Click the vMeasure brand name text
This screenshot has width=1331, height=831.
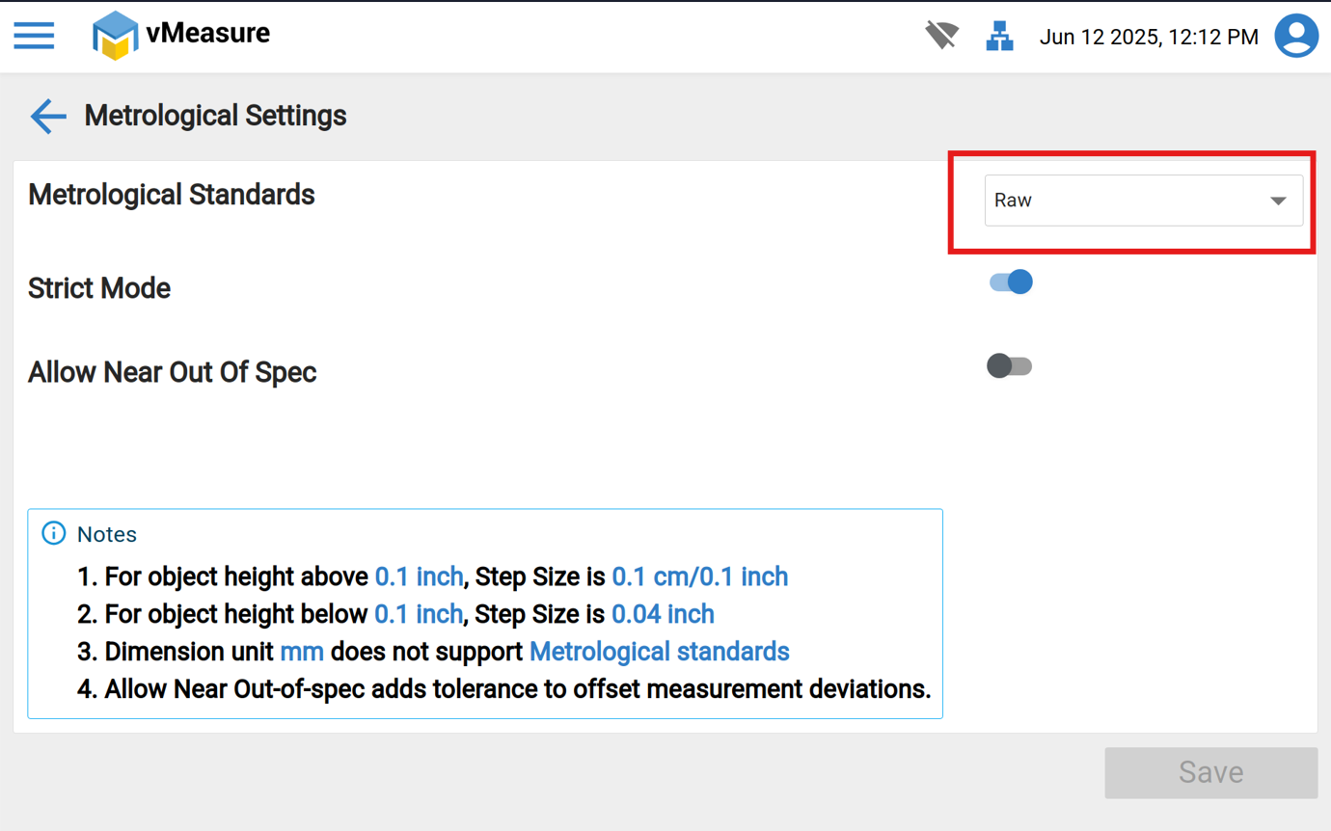pos(208,34)
